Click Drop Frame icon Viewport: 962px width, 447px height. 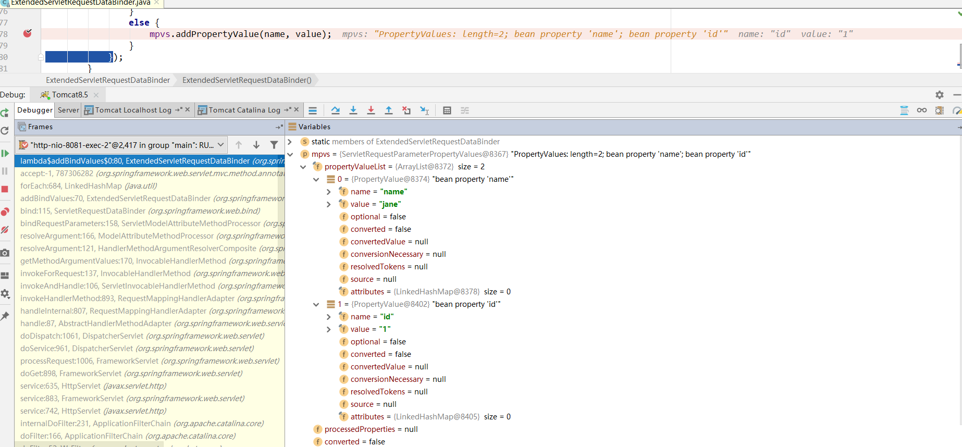pos(406,110)
